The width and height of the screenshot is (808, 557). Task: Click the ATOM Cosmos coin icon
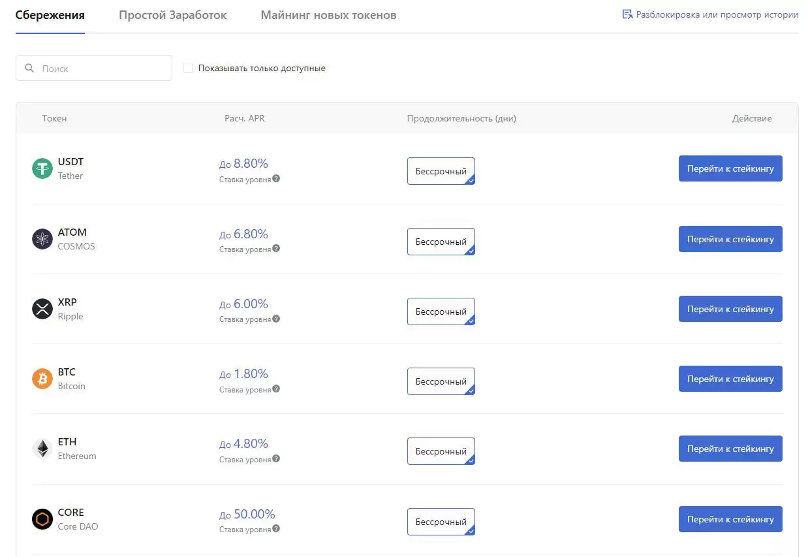(x=42, y=239)
